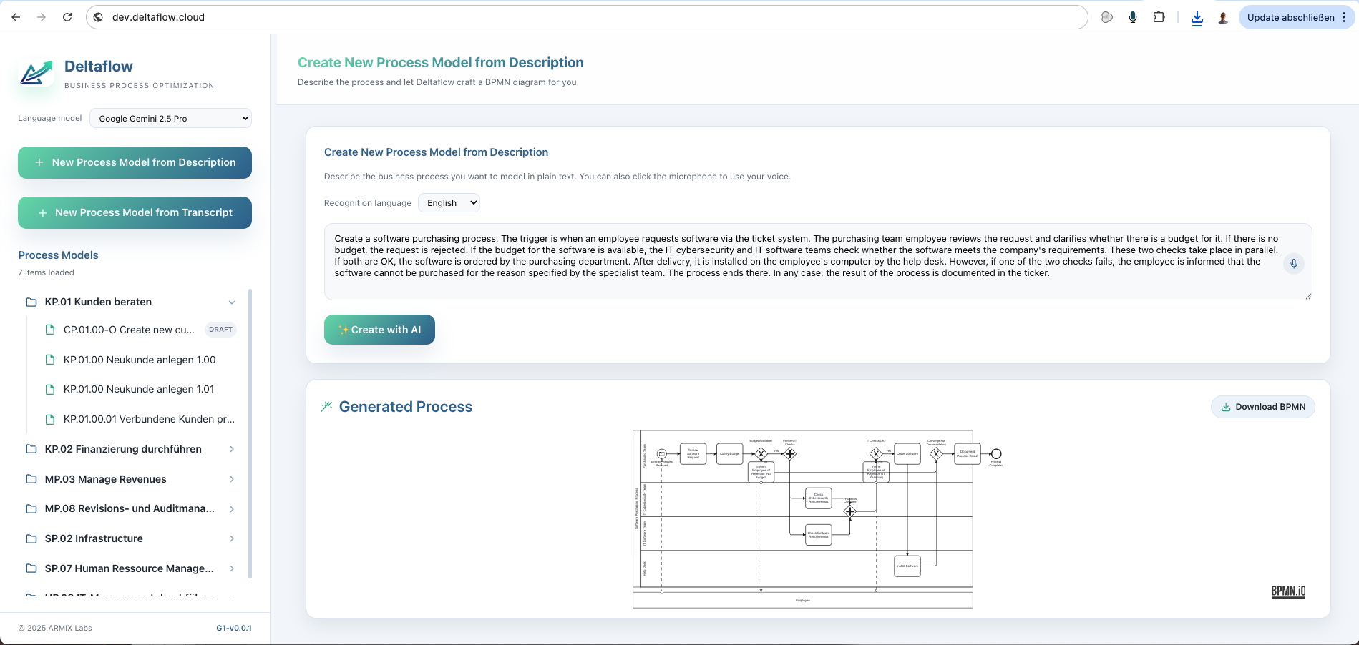Image resolution: width=1359 pixels, height=645 pixels.
Task: Open the Recognition language dropdown set to English
Action: click(449, 202)
